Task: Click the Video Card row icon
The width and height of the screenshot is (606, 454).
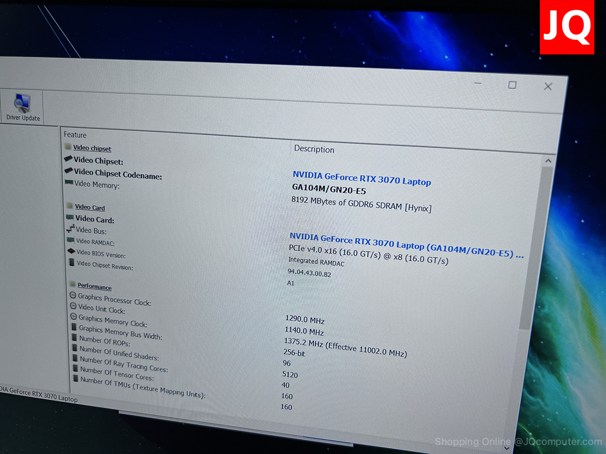Action: (x=70, y=217)
